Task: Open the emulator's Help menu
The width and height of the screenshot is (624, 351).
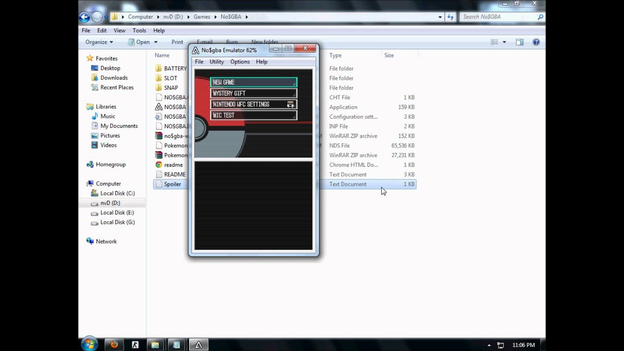Action: pos(261,62)
